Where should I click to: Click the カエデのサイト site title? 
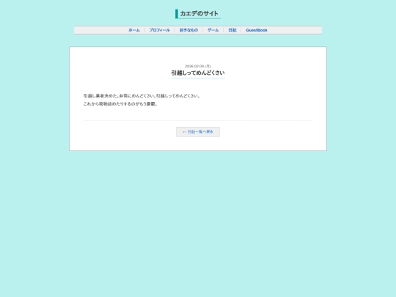[x=199, y=14]
